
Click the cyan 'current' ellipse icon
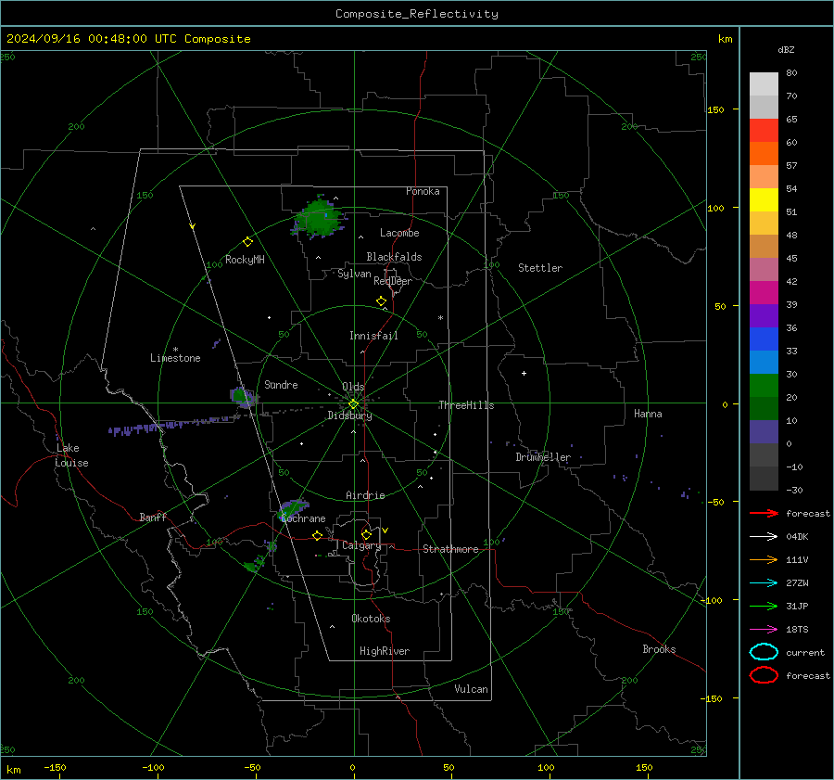(764, 652)
